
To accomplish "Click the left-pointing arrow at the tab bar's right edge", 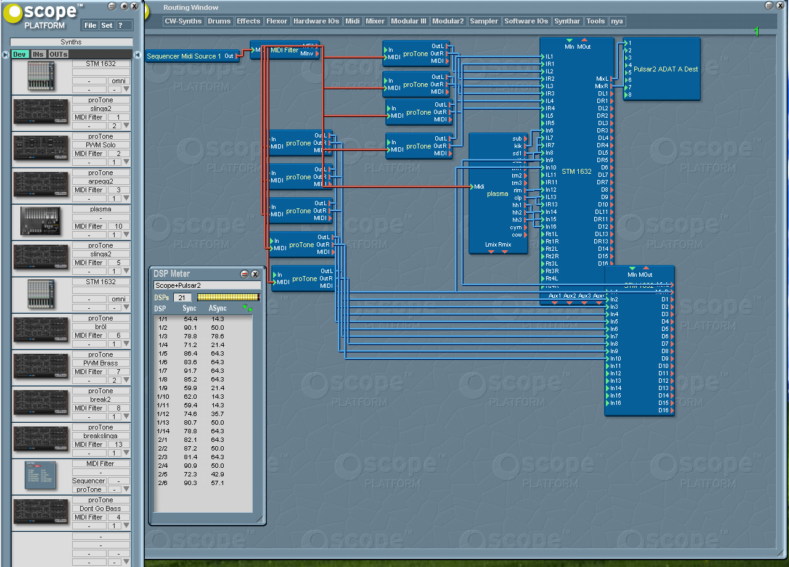I will coord(137,54).
